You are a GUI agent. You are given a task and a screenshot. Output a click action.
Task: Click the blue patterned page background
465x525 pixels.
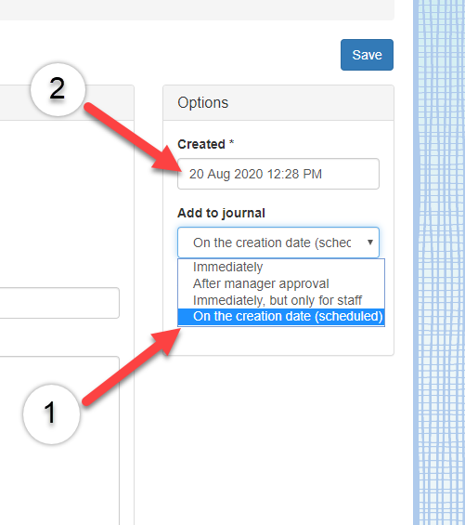[x=439, y=262]
